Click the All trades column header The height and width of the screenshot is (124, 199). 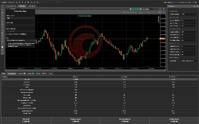[75, 77]
